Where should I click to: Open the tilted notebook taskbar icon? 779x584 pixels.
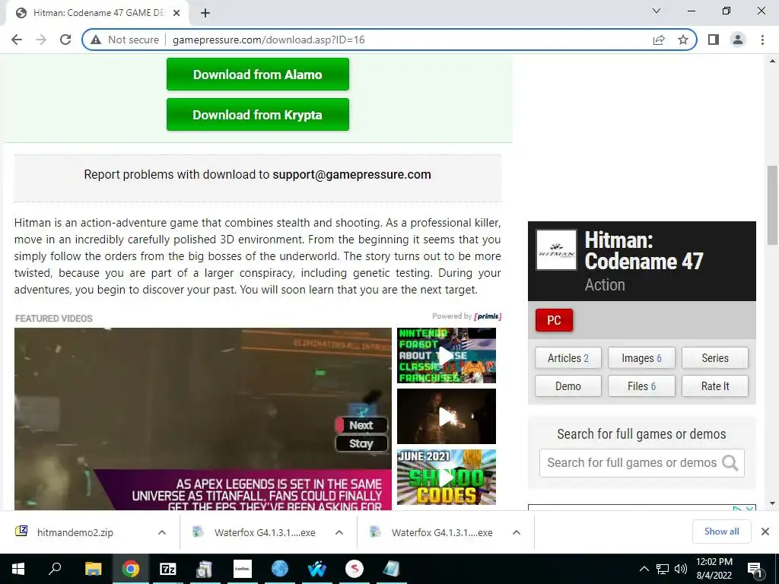click(392, 569)
